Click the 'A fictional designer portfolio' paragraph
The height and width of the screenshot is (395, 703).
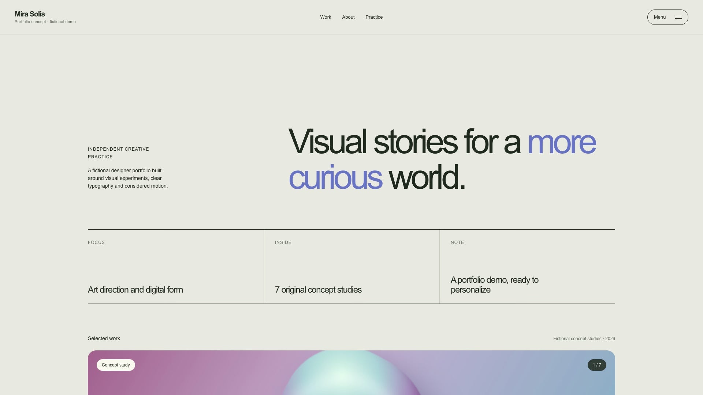click(128, 178)
